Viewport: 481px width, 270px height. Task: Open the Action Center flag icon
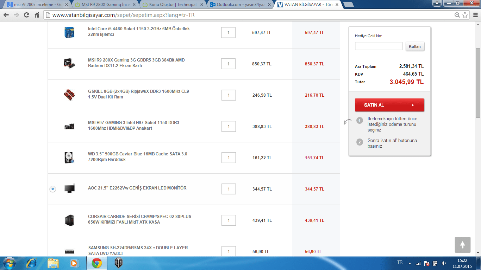click(427, 263)
